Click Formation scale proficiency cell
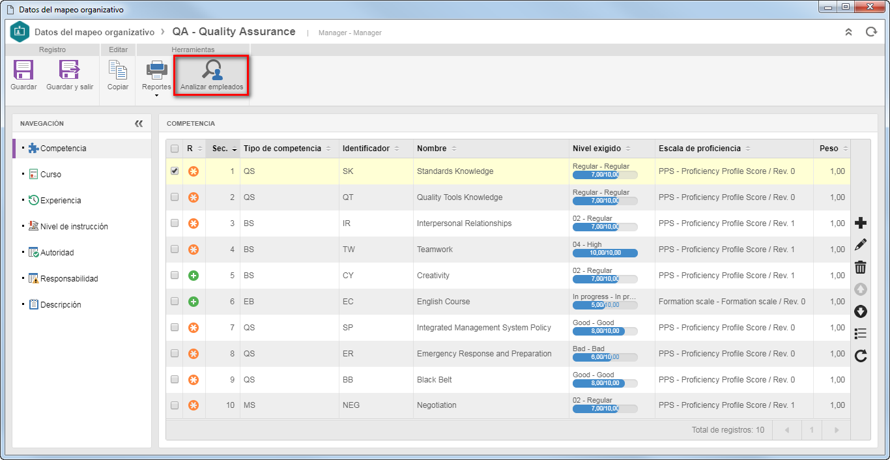Viewport: 890px width, 460px height. pos(734,302)
